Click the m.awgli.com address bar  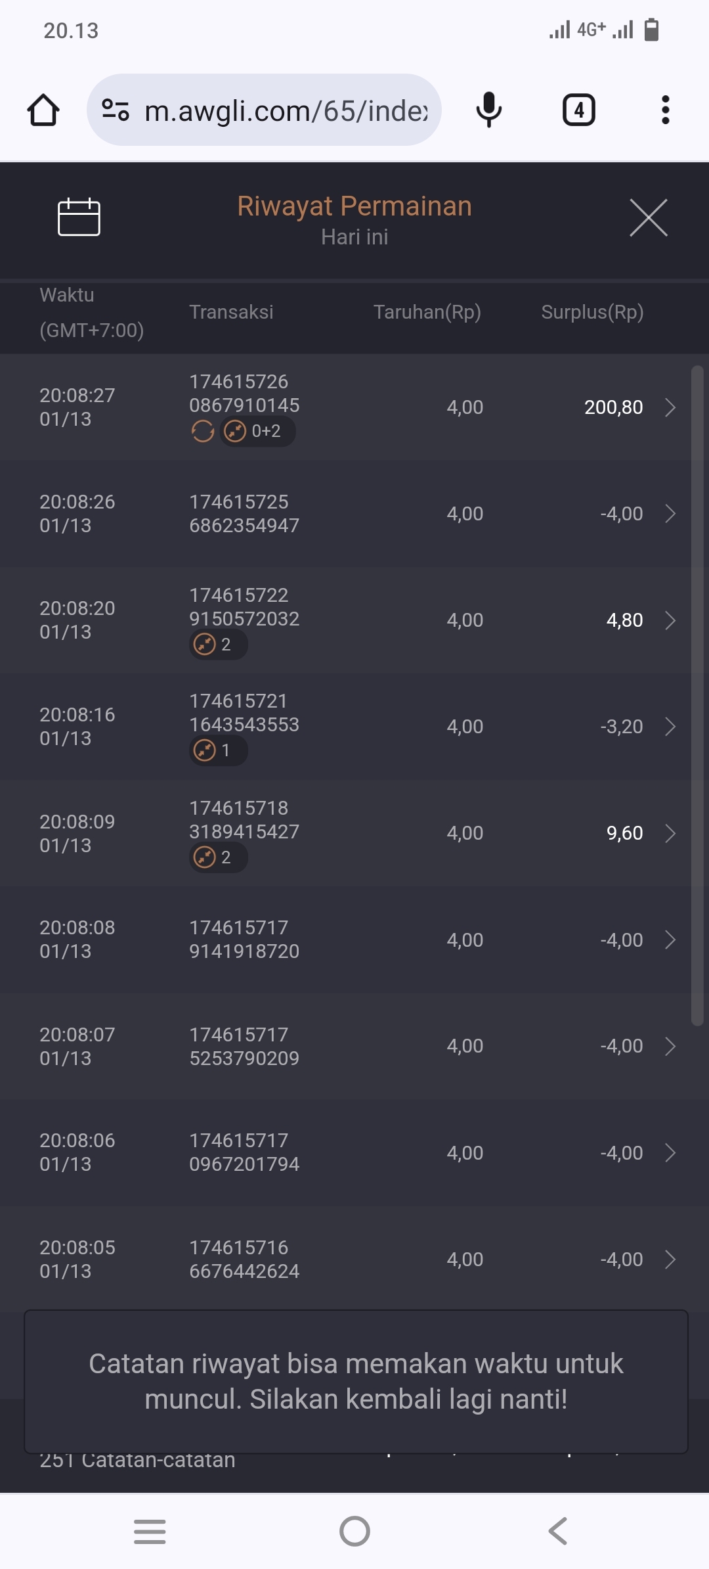click(x=286, y=110)
